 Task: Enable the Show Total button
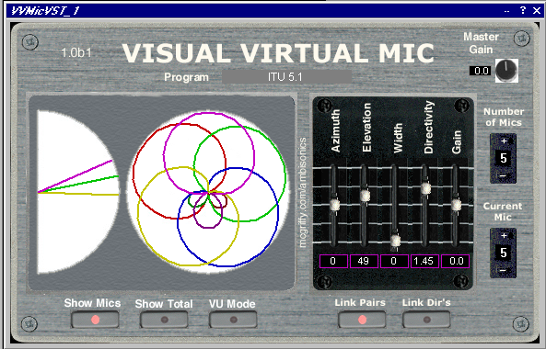click(164, 320)
